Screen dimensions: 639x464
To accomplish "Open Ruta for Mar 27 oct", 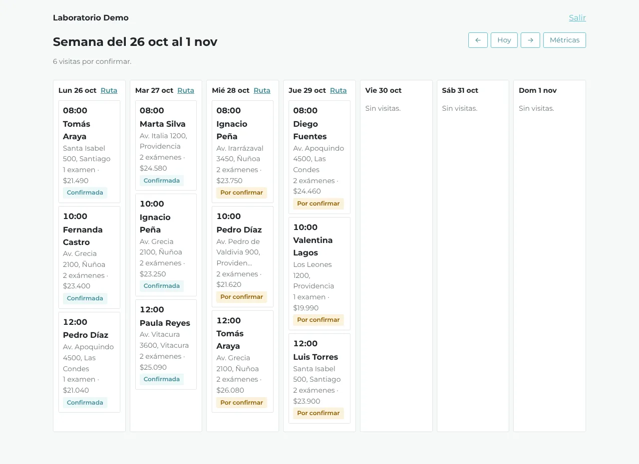I will tap(186, 90).
